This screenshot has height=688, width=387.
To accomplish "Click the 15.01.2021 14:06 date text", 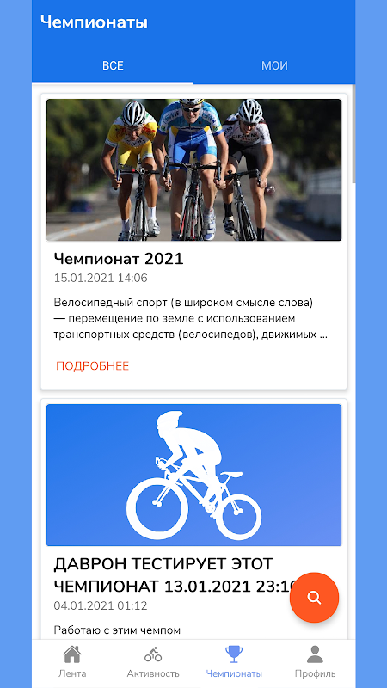I will (x=101, y=278).
